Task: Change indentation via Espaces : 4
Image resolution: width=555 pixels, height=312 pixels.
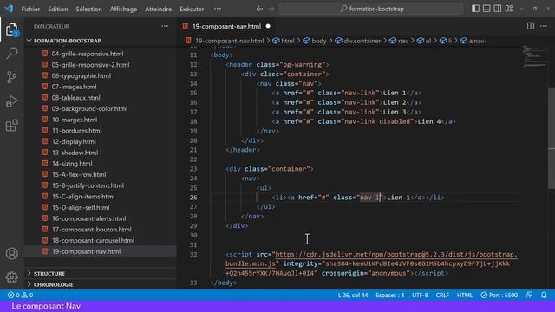Action: pyautogui.click(x=390, y=295)
